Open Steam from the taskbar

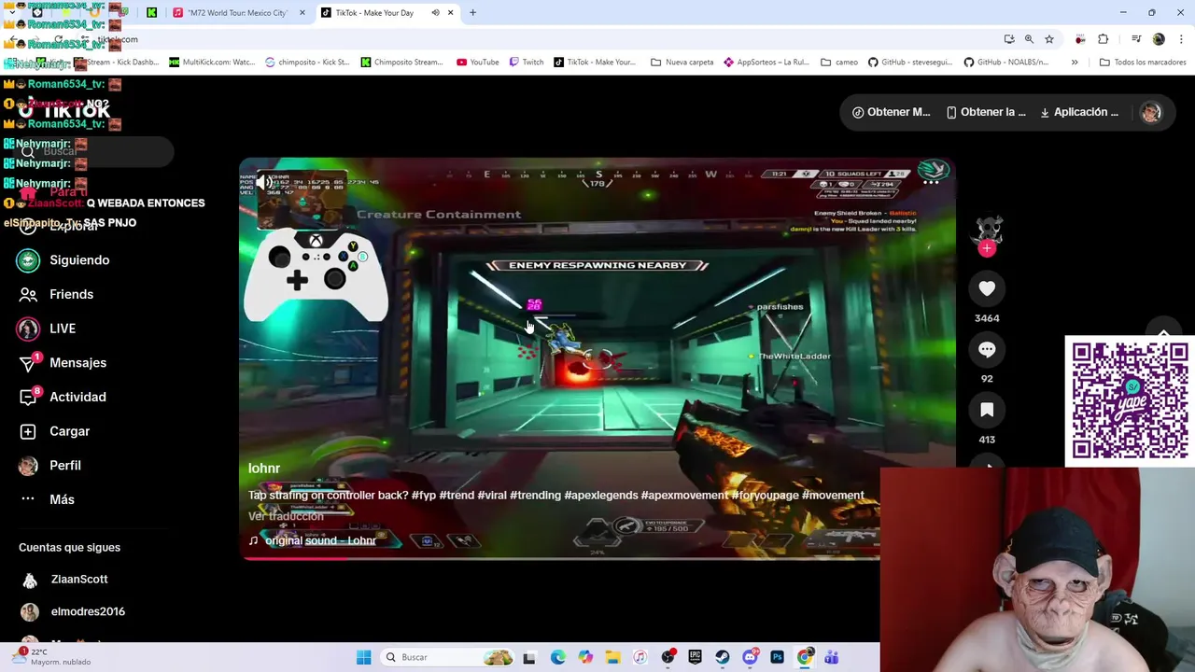click(x=723, y=658)
